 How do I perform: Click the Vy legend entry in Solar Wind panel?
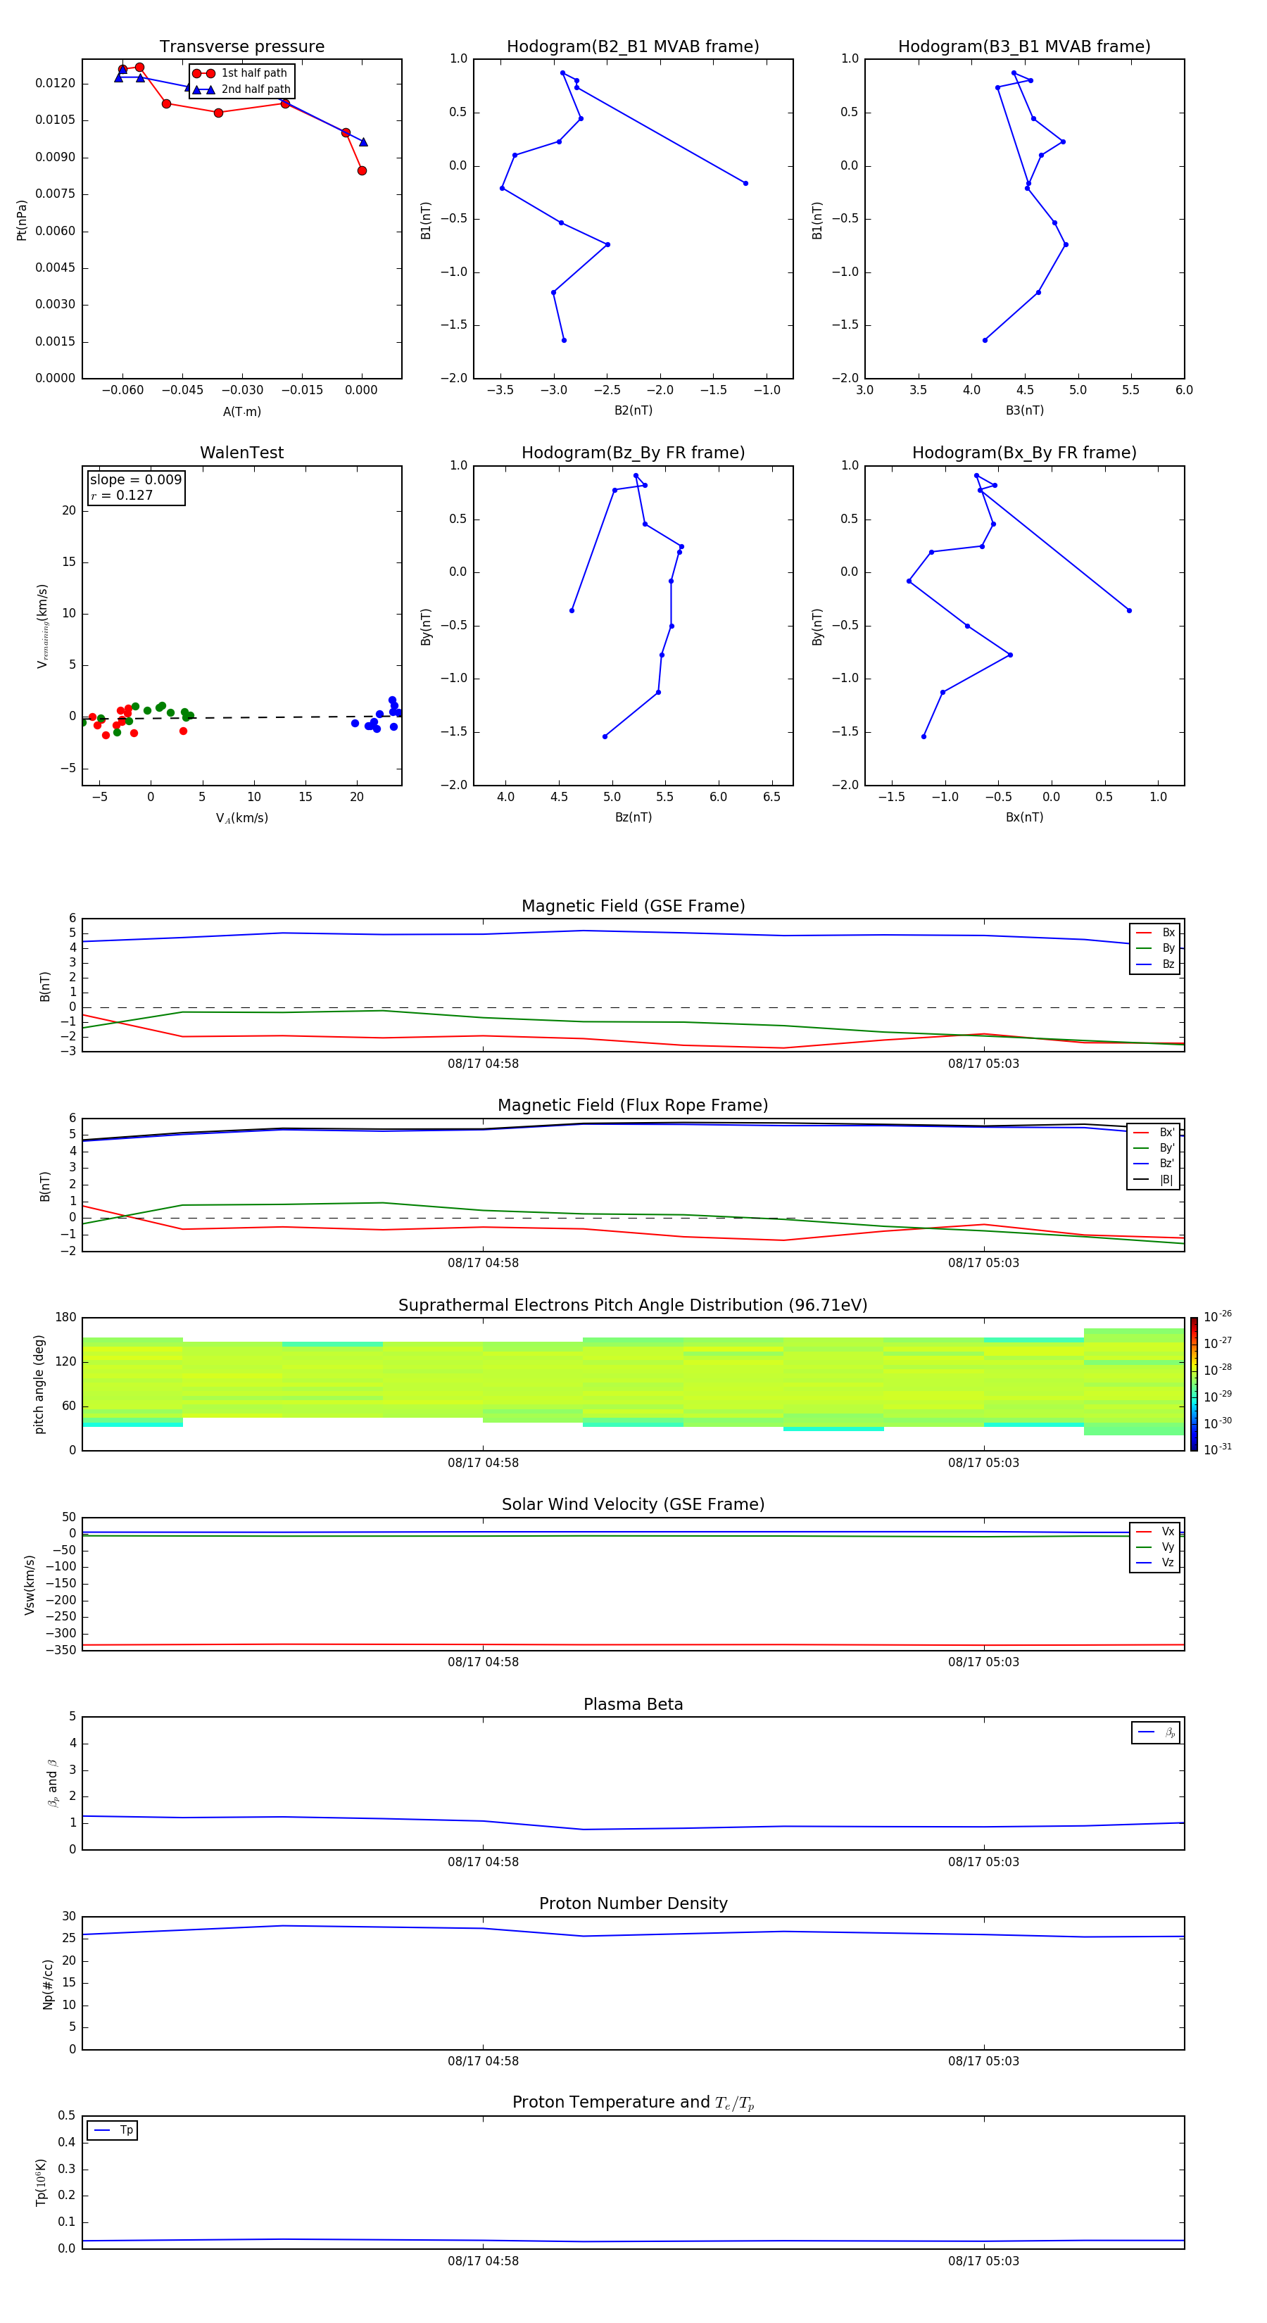[x=1155, y=1547]
